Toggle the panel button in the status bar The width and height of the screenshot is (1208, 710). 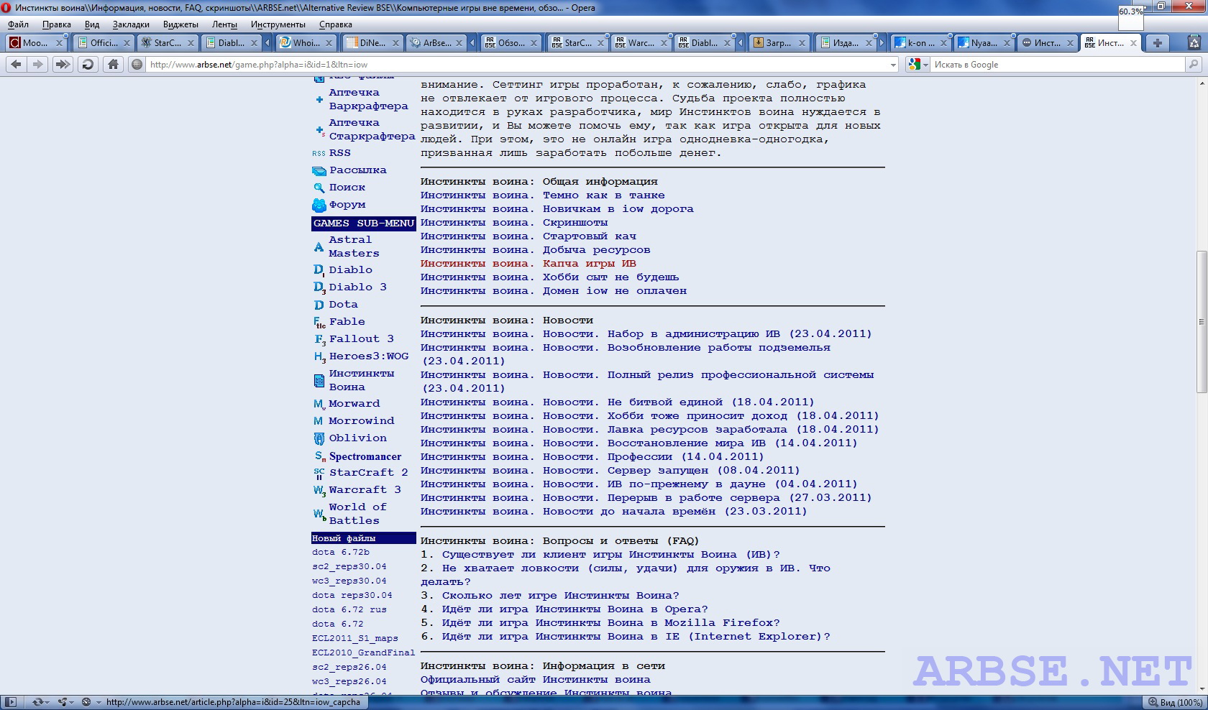[x=11, y=702]
